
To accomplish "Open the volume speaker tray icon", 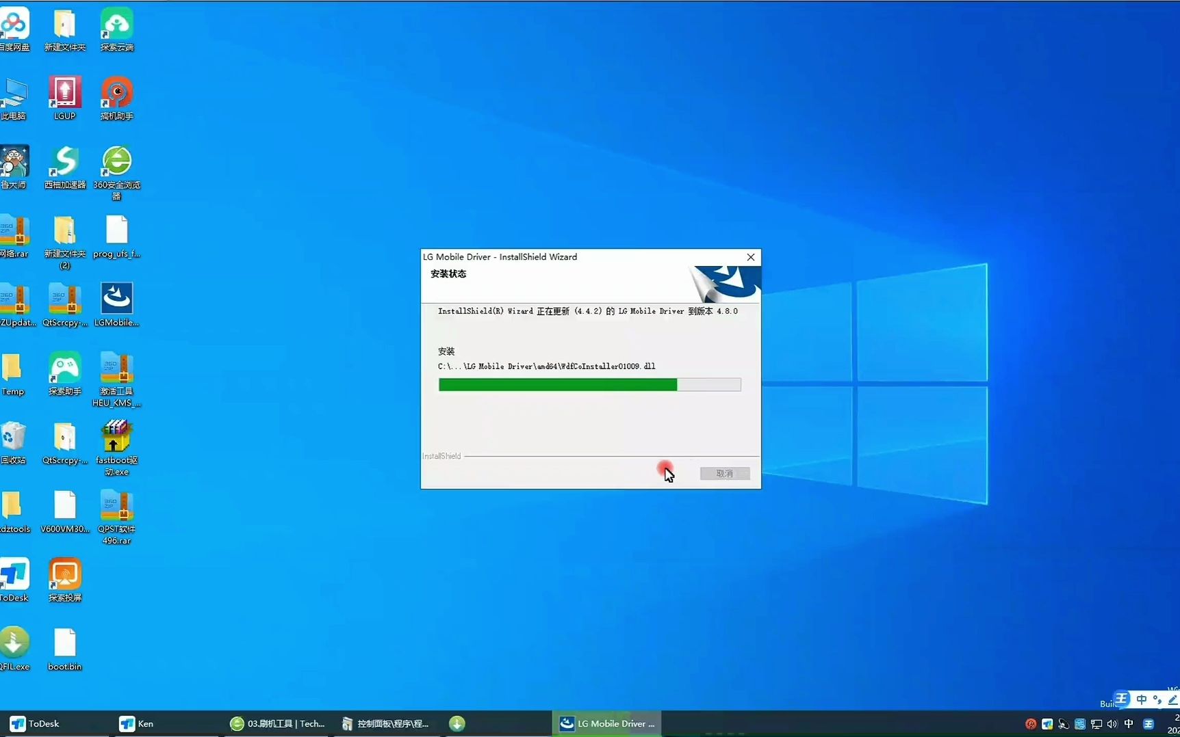I will click(x=1112, y=724).
